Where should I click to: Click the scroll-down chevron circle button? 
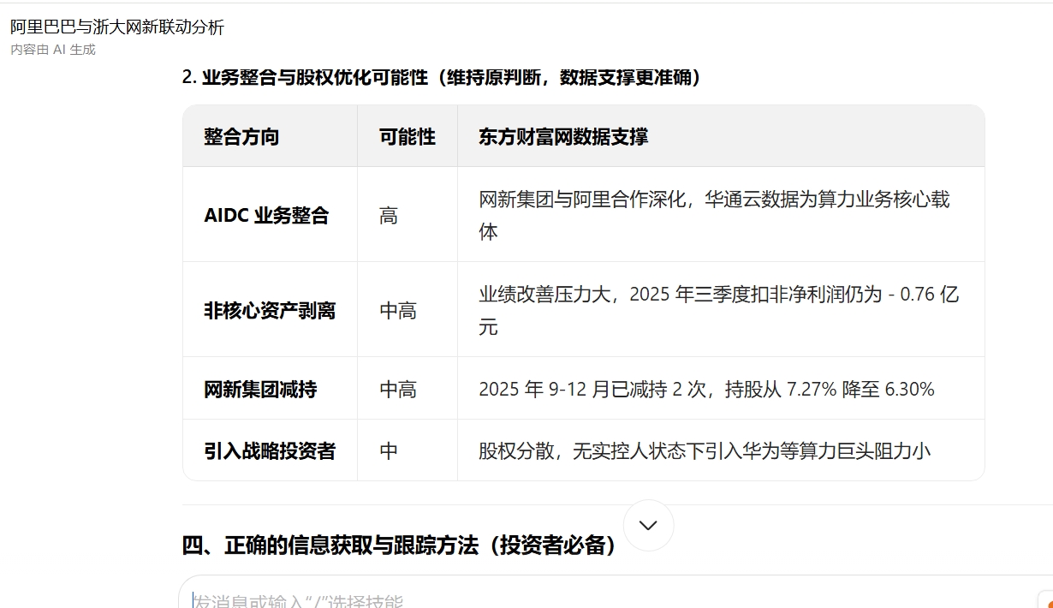(648, 525)
